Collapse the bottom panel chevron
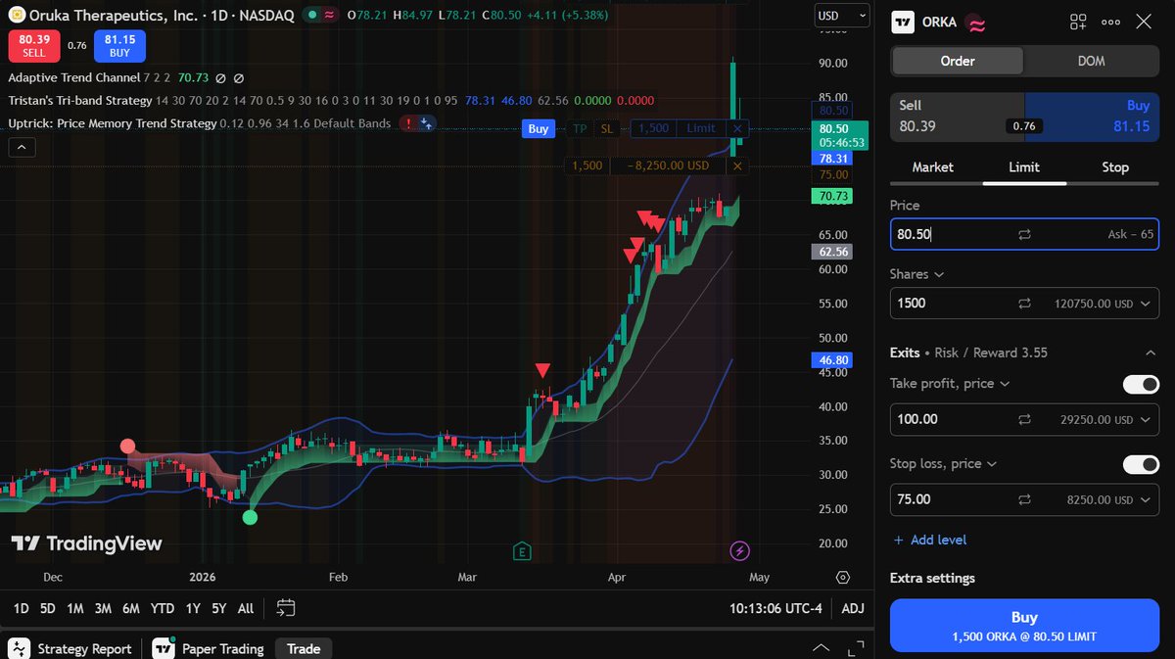 [x=820, y=648]
